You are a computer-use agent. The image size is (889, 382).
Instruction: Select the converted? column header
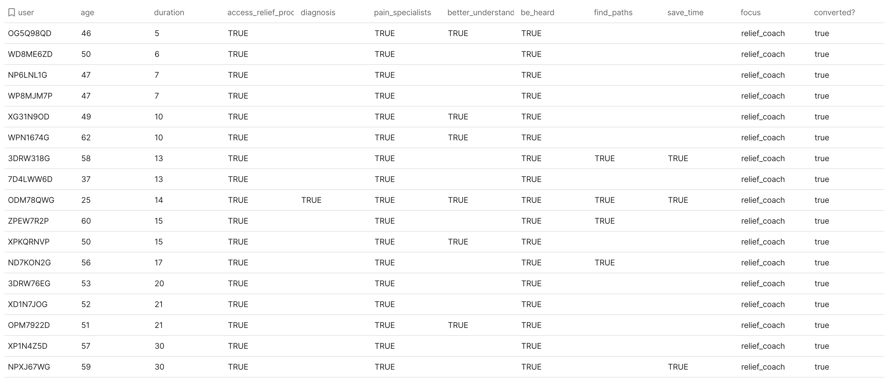(835, 12)
